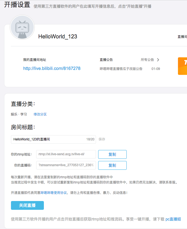The width and height of the screenshot is (187, 229).
Task: Select the streamname live code field
Action: 66,165
